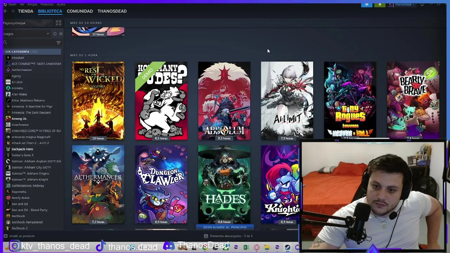Image resolution: width=450 pixels, height=253 pixels.
Task: Open the Knightica game cover
Action: (280, 184)
